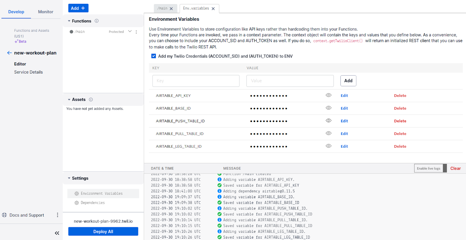Click the Dependencies gear icon

click(x=77, y=203)
